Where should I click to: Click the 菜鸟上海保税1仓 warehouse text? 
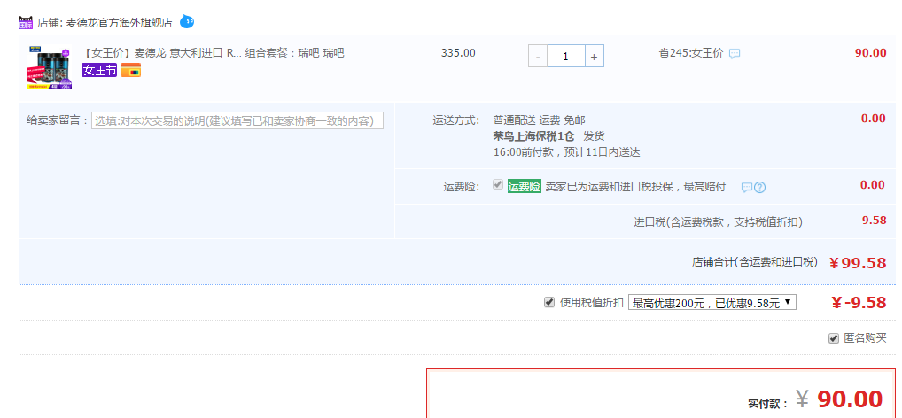click(533, 136)
